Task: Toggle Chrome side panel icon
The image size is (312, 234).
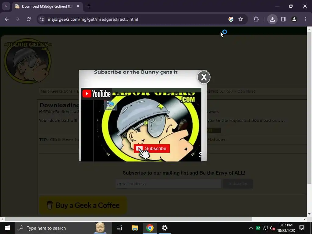Action: click(x=283, y=19)
